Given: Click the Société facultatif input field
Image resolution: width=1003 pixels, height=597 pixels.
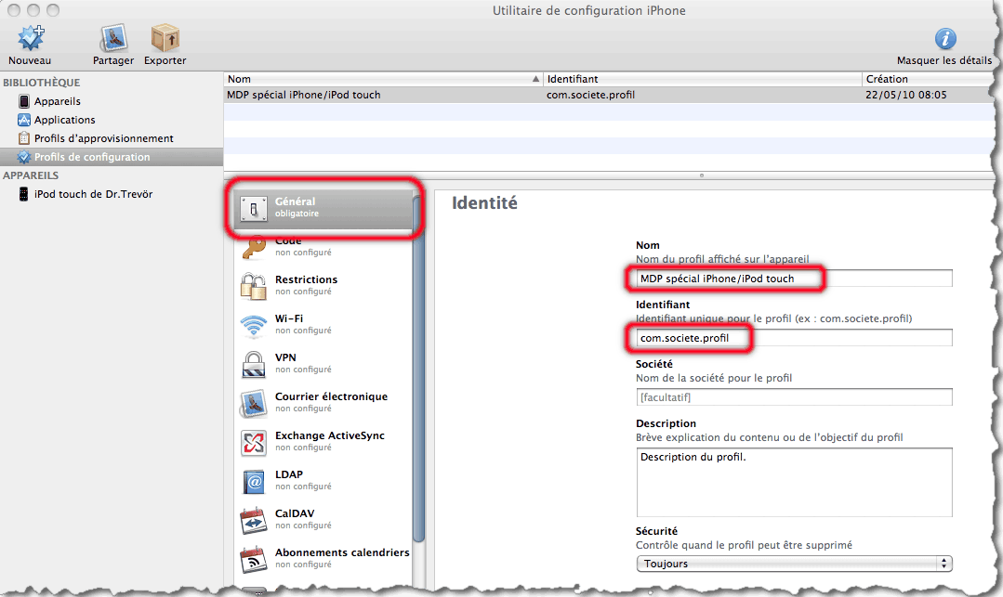Looking at the screenshot, I should pos(794,397).
